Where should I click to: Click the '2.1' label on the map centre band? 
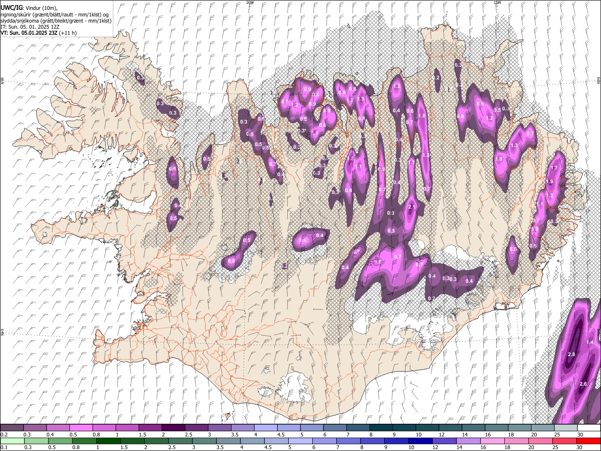pos(412,207)
